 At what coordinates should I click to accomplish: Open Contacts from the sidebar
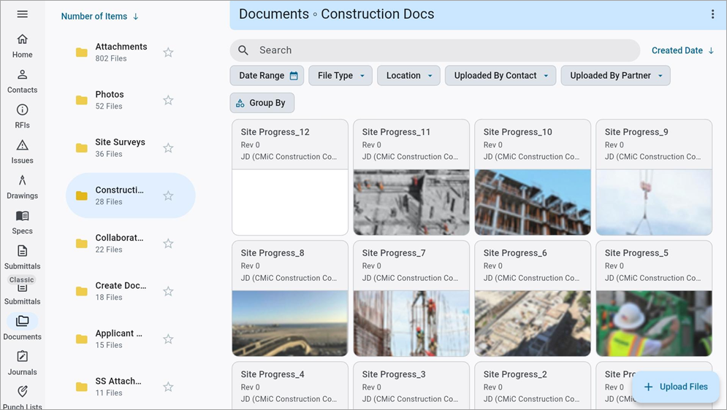coord(22,82)
